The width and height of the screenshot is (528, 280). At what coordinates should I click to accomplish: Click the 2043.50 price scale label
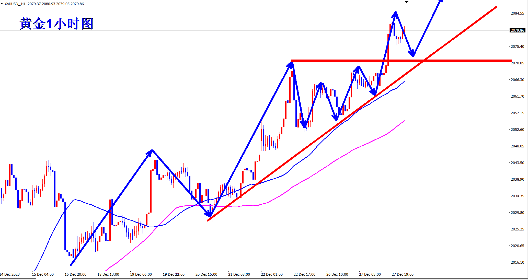point(517,163)
